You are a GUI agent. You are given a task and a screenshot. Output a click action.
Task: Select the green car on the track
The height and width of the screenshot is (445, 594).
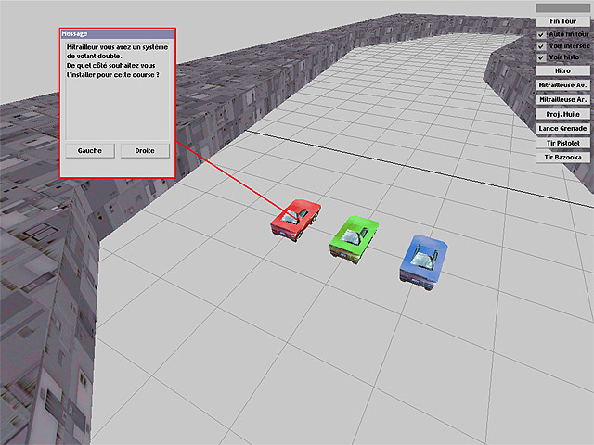tap(353, 235)
